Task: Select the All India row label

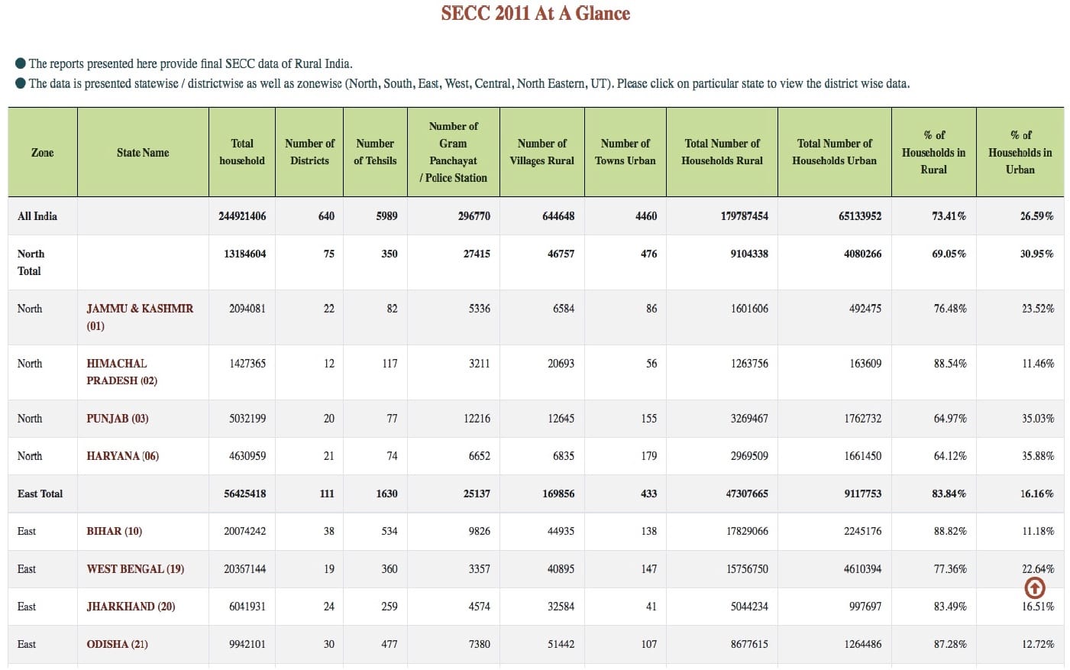Action: [x=37, y=216]
